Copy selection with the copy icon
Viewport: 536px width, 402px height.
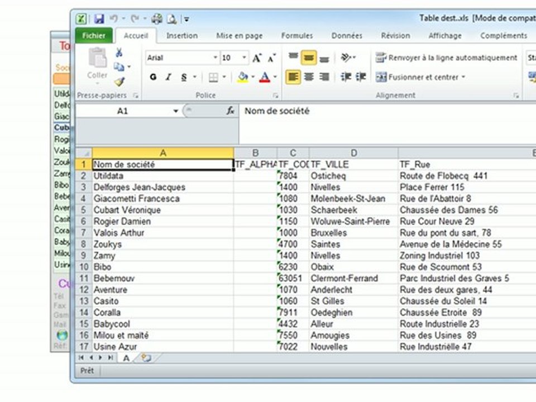coord(118,66)
